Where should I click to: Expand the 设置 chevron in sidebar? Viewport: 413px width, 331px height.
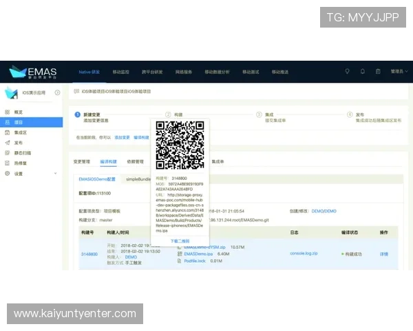55,173
